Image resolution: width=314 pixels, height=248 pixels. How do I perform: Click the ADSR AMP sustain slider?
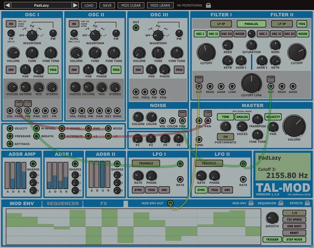coord(18,175)
